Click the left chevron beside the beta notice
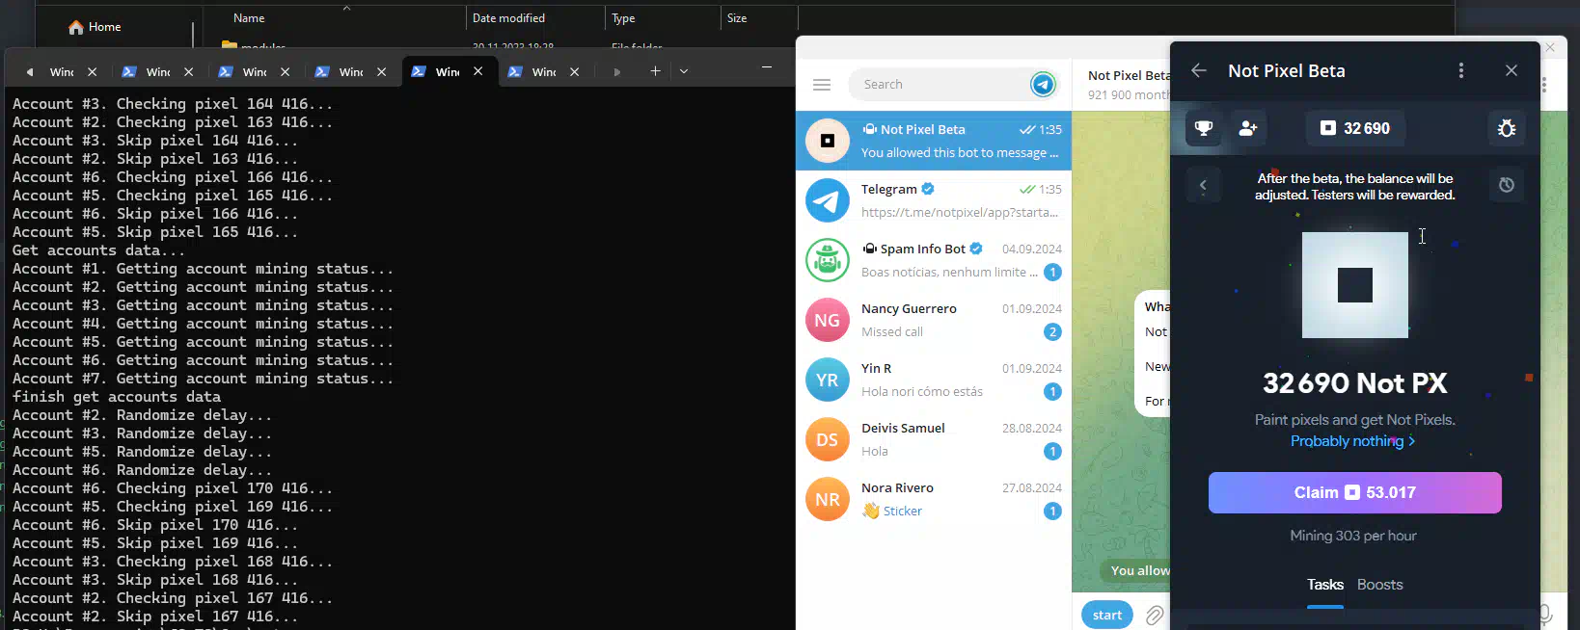This screenshot has width=1580, height=630. [1203, 185]
